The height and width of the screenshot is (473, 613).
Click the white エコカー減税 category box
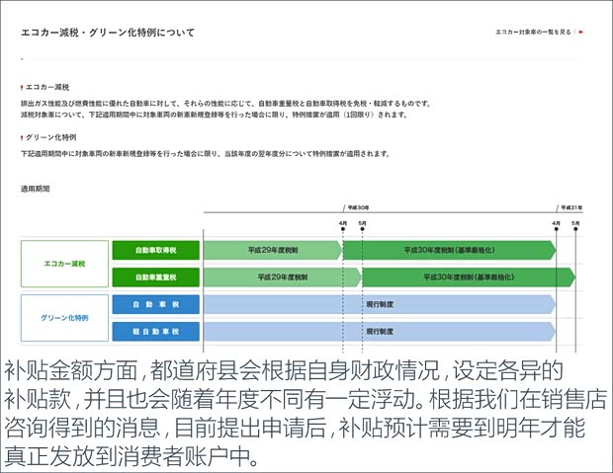click(64, 264)
